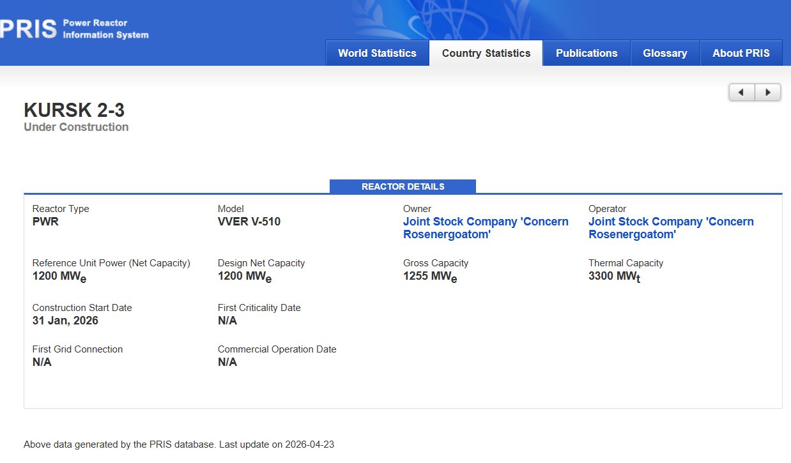
Task: Click the VVER V-510 model value
Action: click(x=249, y=222)
